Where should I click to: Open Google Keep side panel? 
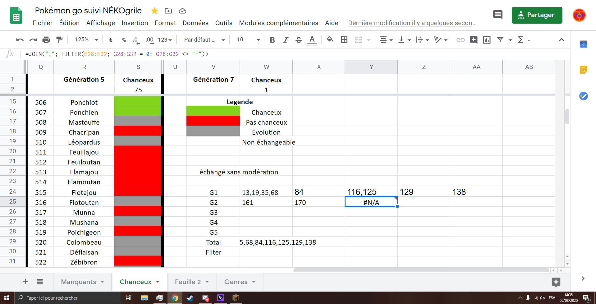pos(583,70)
